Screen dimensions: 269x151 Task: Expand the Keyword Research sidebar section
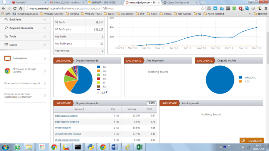[45, 28]
